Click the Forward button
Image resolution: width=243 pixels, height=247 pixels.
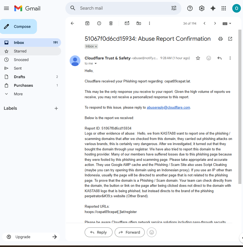(130, 232)
